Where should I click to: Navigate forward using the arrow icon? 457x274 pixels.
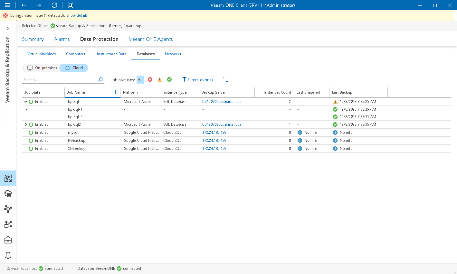pyautogui.click(x=38, y=5)
